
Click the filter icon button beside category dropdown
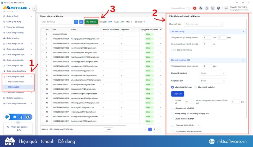(76, 22)
